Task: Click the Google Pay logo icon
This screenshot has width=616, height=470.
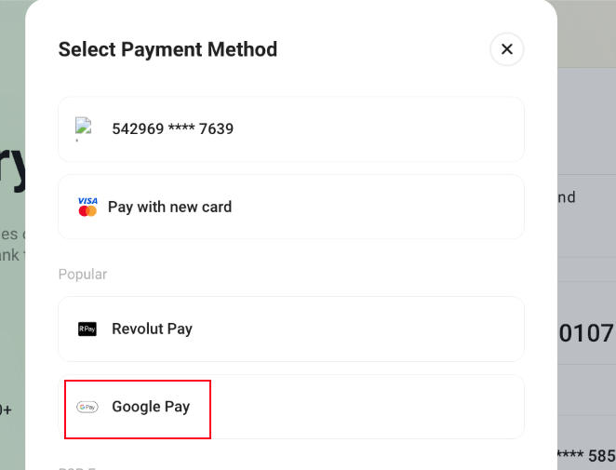Action: click(87, 407)
